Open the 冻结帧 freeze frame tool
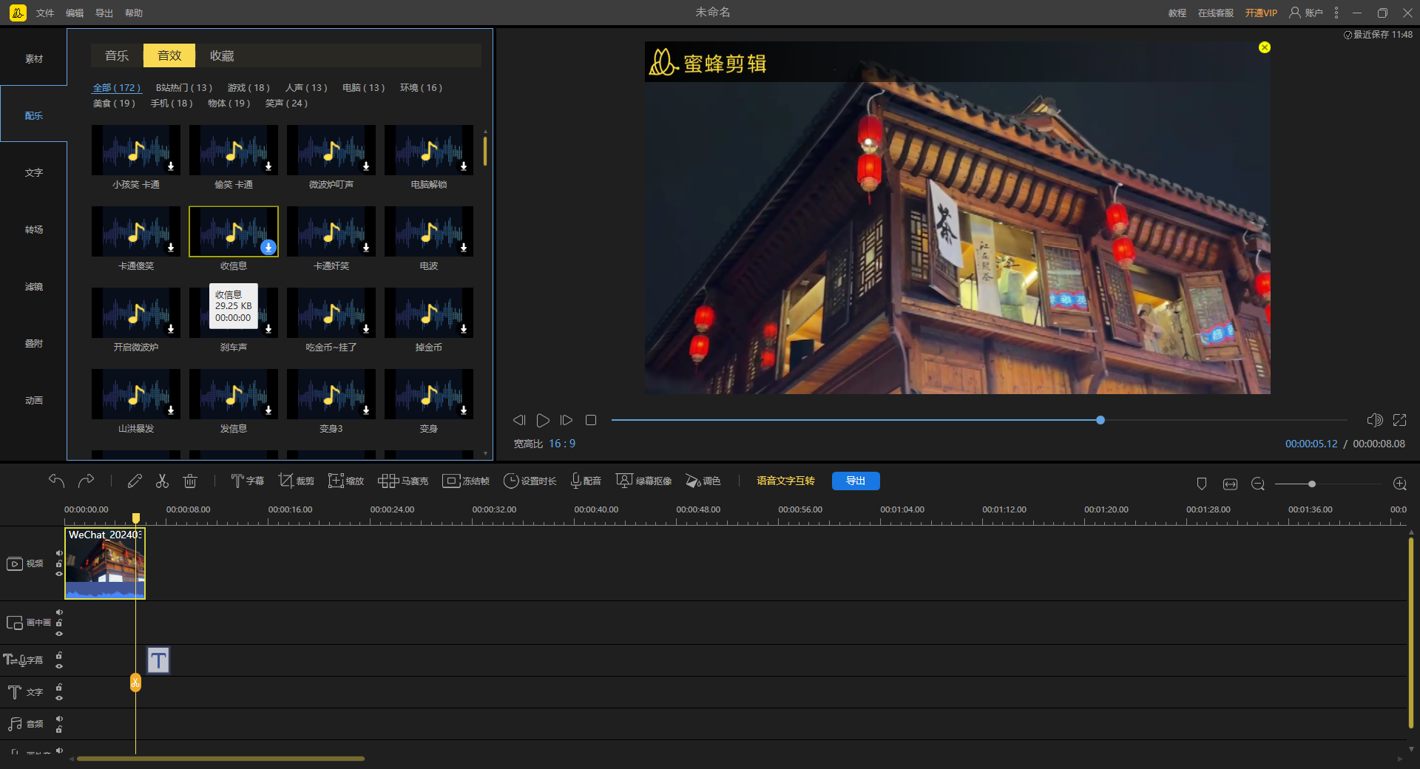This screenshot has height=769, width=1420. click(466, 481)
